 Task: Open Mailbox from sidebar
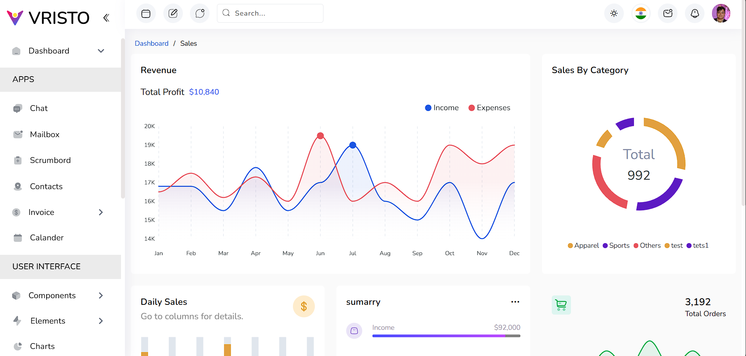[45, 134]
